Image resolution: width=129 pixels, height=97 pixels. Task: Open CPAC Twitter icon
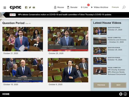pos(30,7)
